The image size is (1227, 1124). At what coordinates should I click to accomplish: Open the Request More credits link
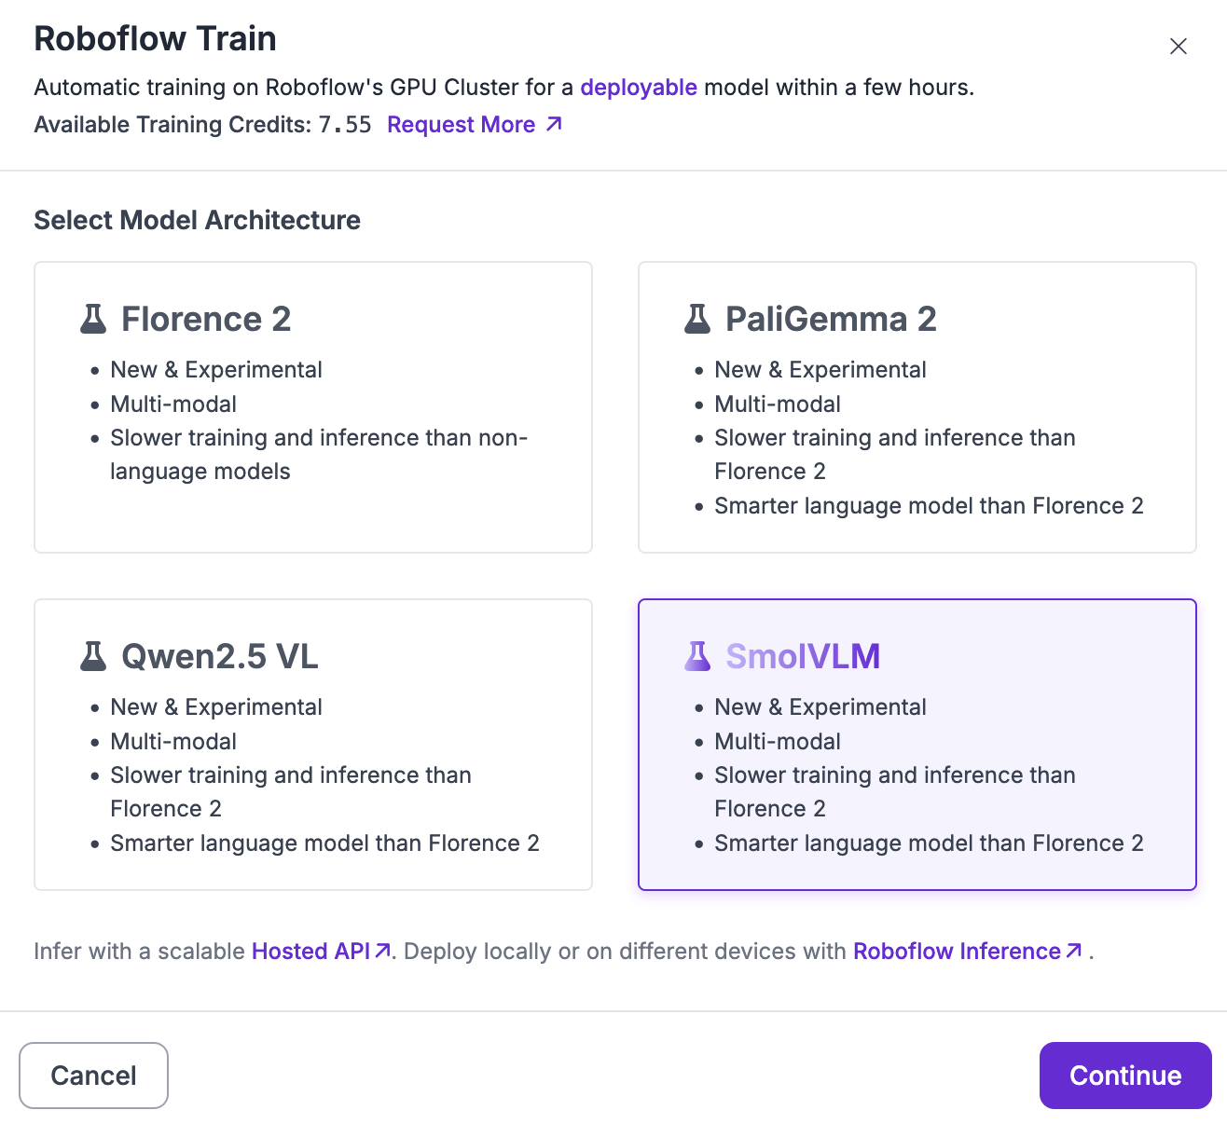pyautogui.click(x=462, y=125)
